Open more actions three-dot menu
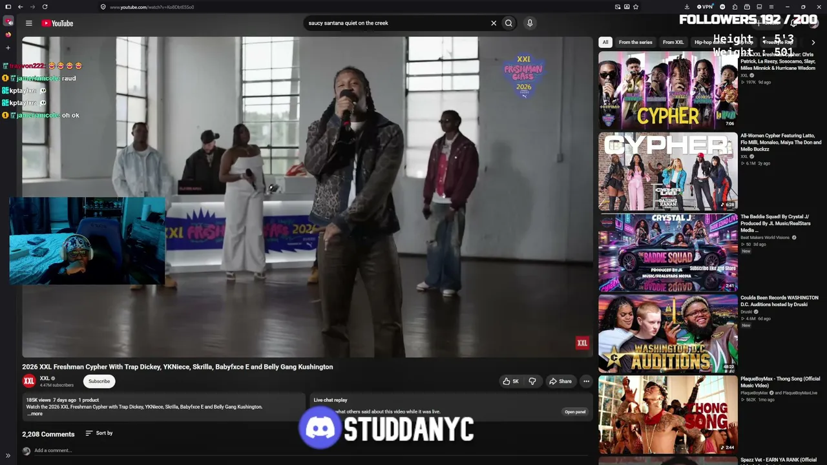Viewport: 827px width, 465px height. tap(586, 381)
